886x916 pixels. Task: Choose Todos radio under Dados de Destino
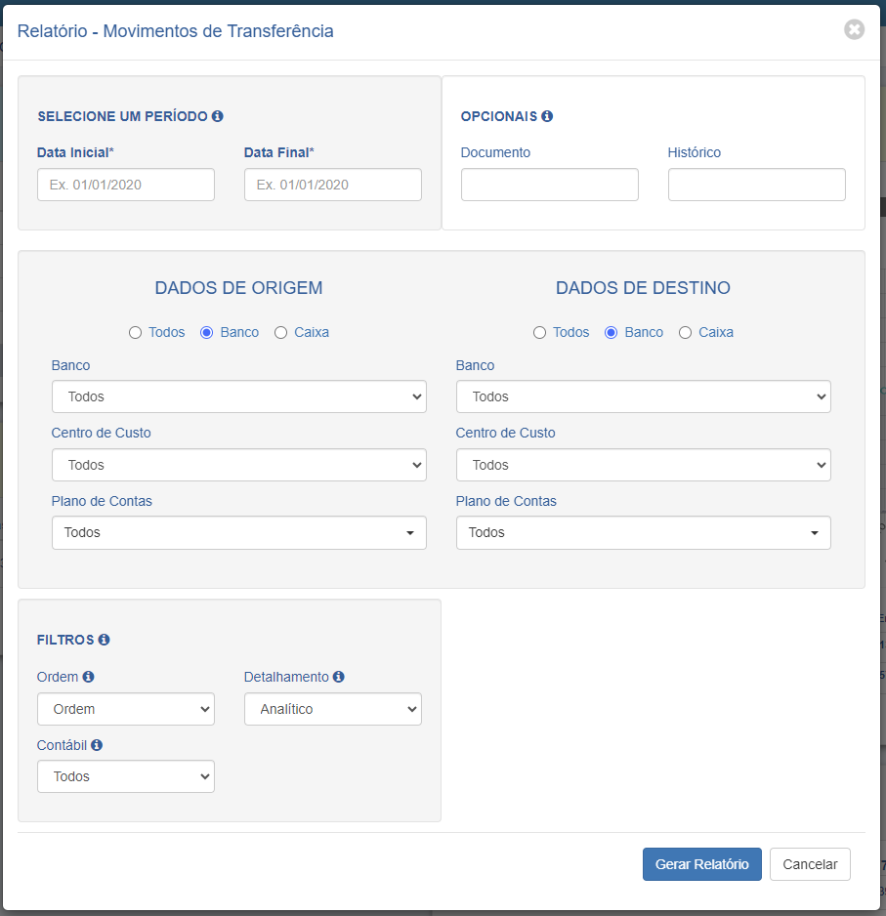coord(539,332)
